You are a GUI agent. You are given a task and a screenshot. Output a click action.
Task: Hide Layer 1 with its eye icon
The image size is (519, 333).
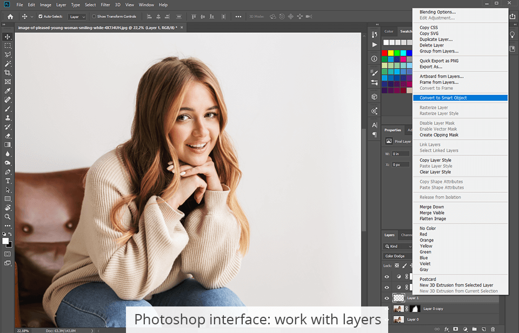[x=387, y=298]
